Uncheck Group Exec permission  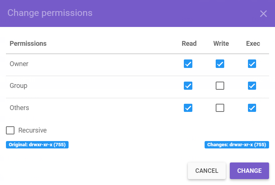[x=252, y=86]
